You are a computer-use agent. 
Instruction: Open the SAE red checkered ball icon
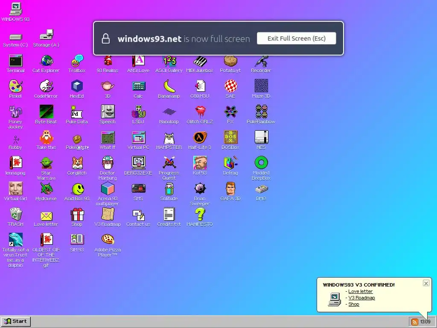pyautogui.click(x=230, y=86)
